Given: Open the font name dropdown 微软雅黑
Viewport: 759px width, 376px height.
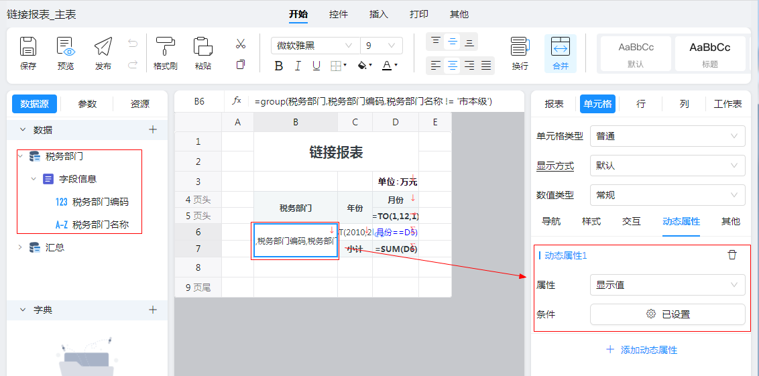Looking at the screenshot, I should point(314,46).
